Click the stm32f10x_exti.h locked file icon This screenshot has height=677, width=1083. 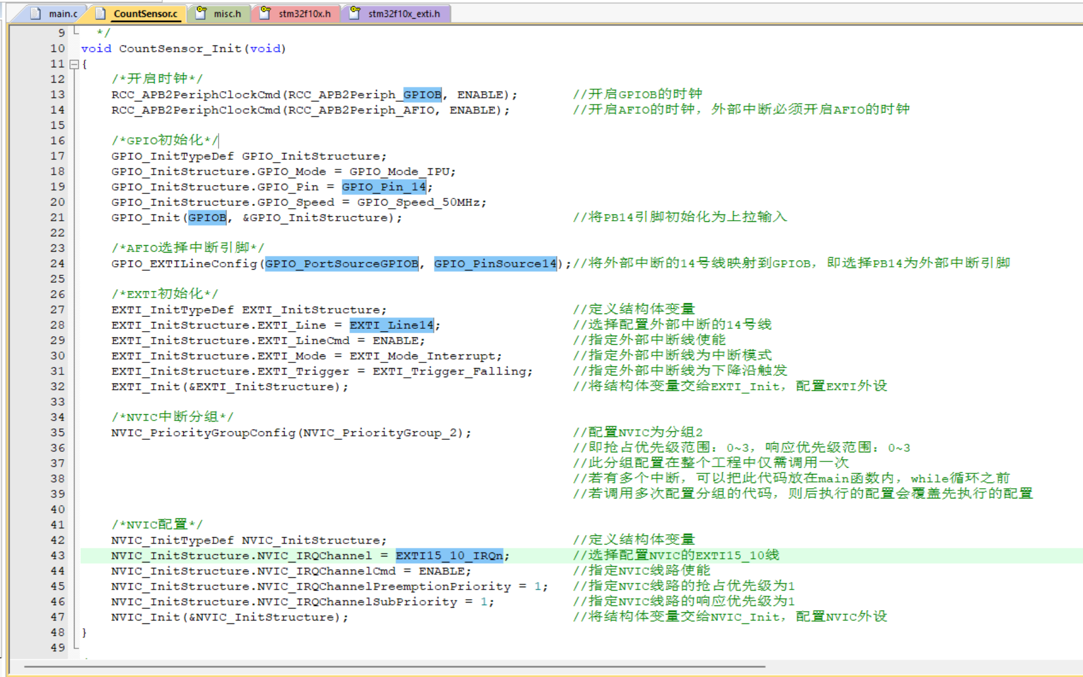(x=355, y=13)
